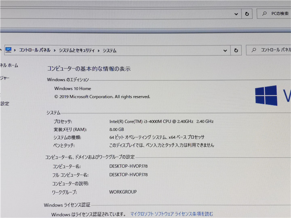Open address history dropdown in Control Panel
The width and height of the screenshot is (291, 218).
[225, 50]
